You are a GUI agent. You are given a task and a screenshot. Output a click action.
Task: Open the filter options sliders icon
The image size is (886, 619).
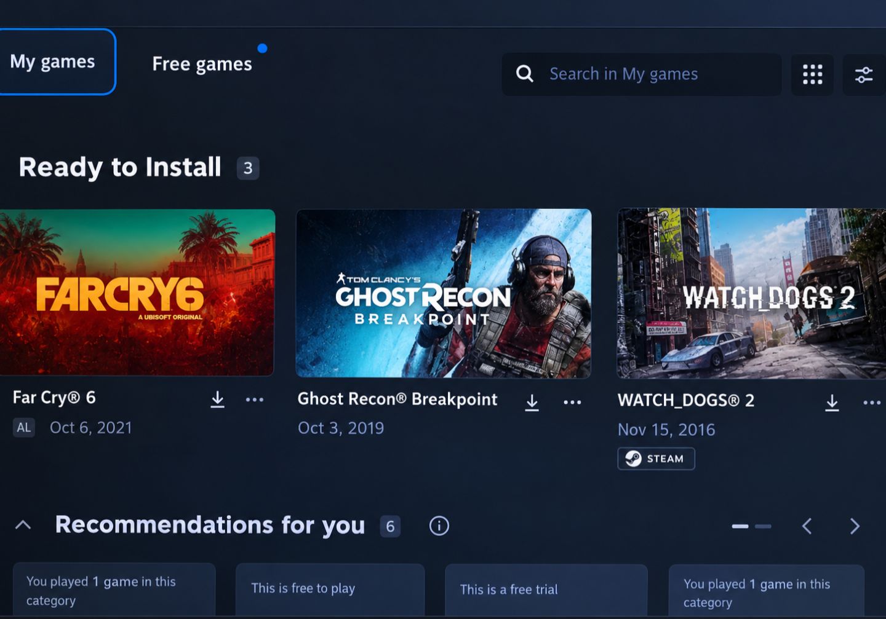coord(864,74)
